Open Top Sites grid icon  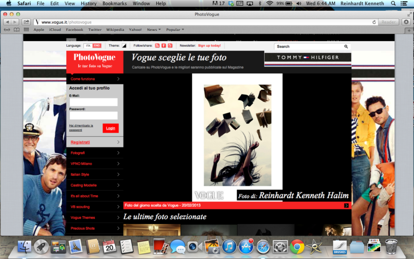coord(26,30)
